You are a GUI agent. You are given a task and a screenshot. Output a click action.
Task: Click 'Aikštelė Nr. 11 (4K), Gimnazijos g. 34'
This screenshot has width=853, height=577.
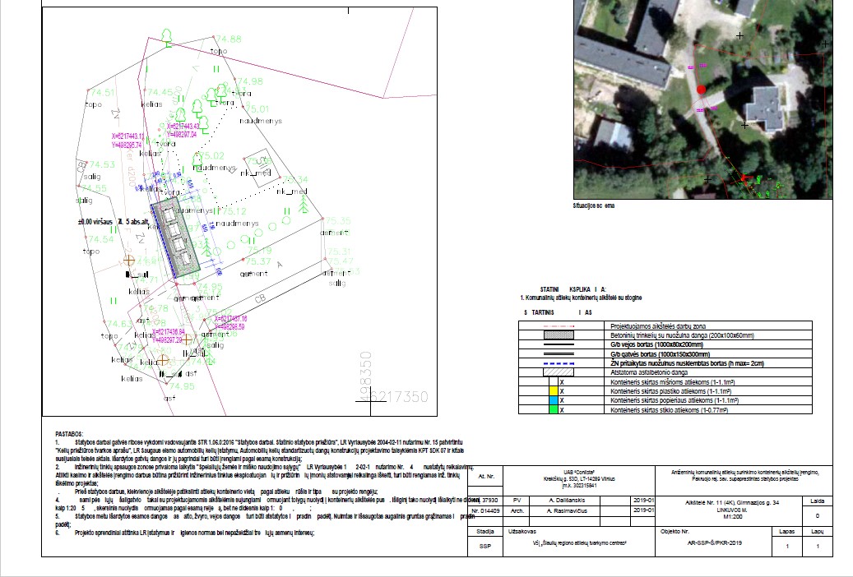tap(732, 502)
